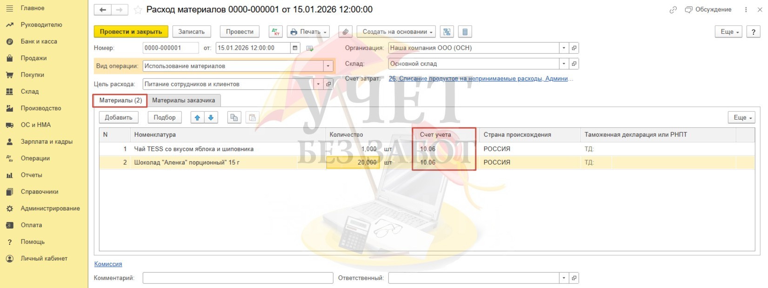Expand Создать на основании dropdown
768x288 pixels.
pyautogui.click(x=396, y=32)
